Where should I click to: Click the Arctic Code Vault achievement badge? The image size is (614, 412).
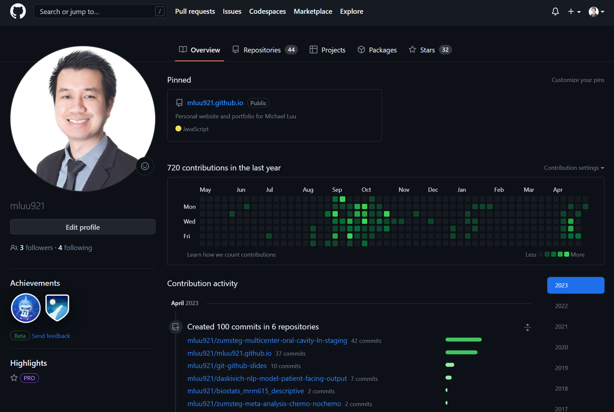(x=57, y=307)
